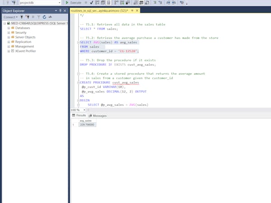Open the Activity Monitor icon
Viewport: 271px width, 203px height.
(50, 17)
